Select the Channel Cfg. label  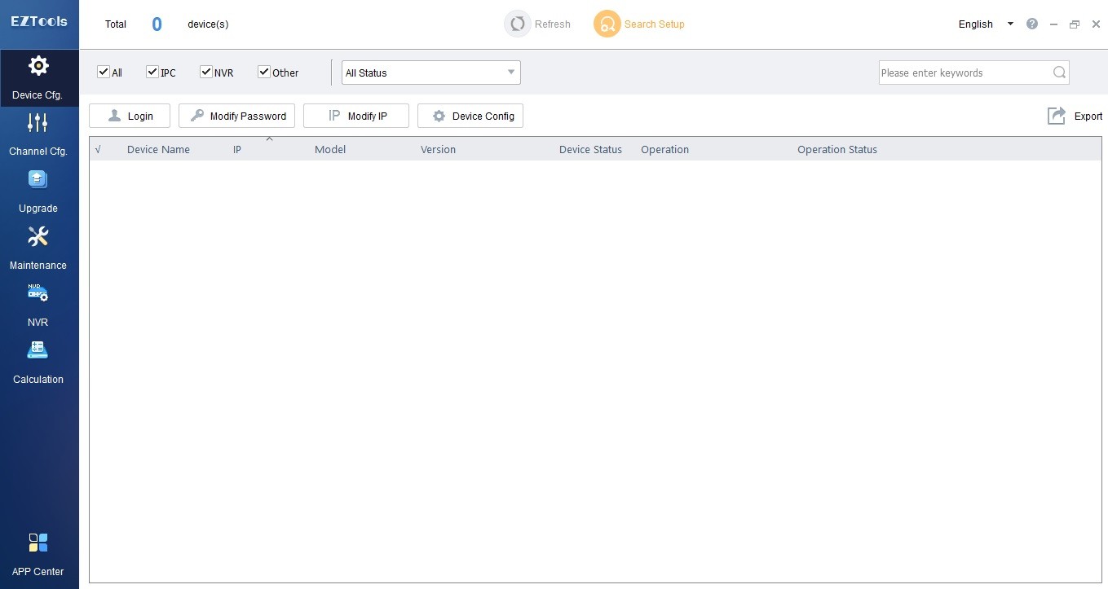(x=38, y=152)
